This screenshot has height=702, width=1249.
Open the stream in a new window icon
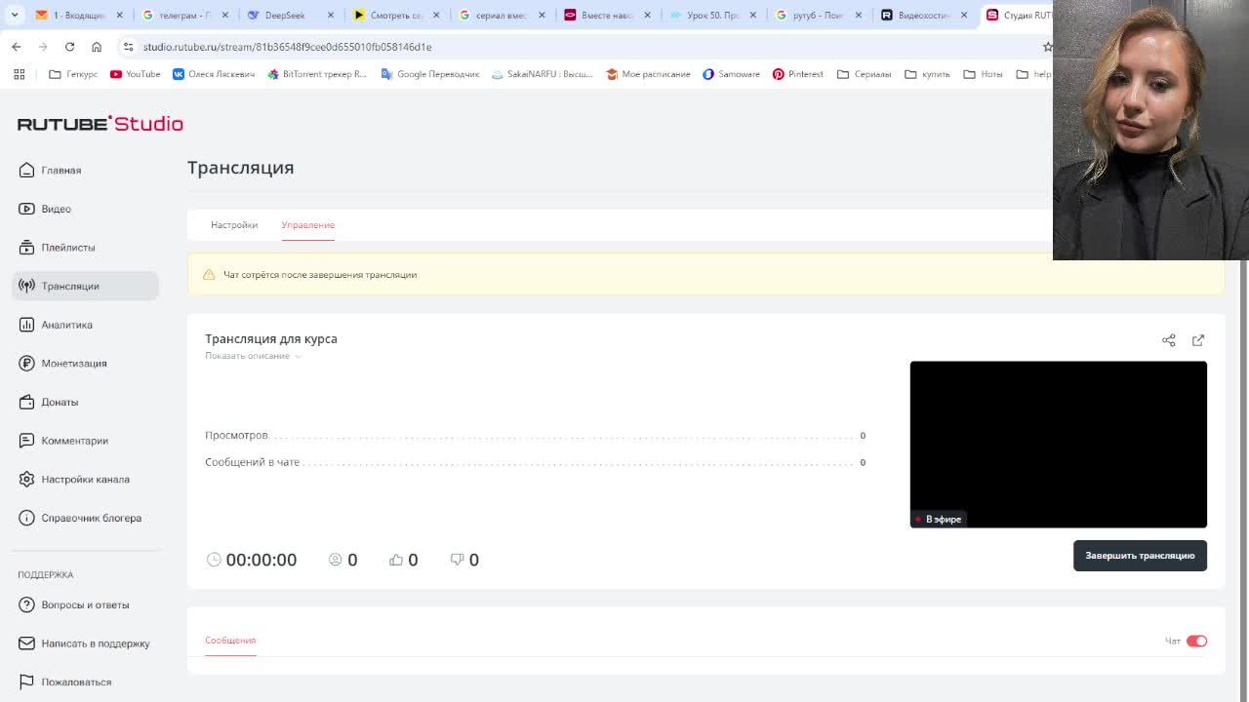click(1198, 340)
